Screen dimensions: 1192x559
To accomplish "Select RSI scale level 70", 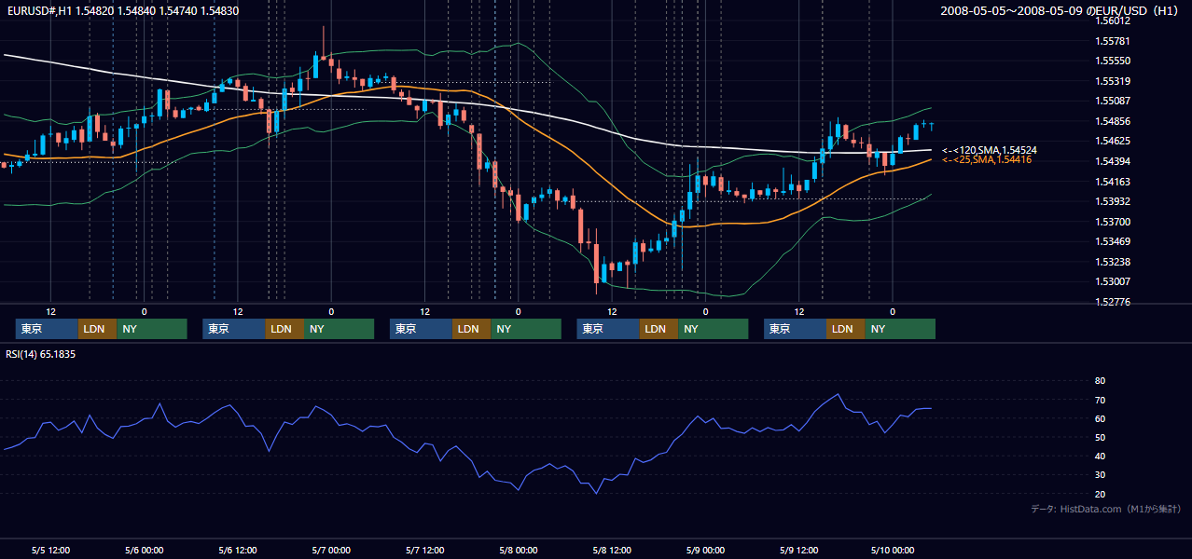I will (x=1100, y=400).
